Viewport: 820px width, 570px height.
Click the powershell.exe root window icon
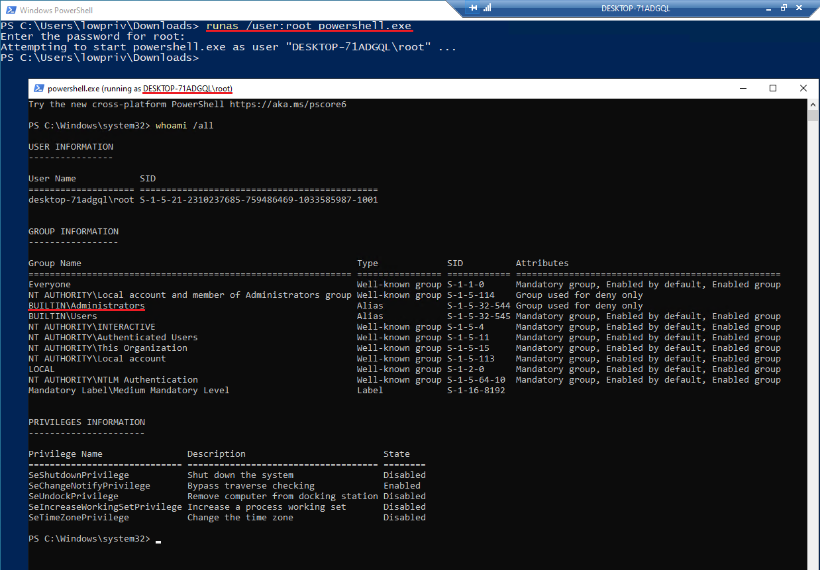[x=38, y=88]
